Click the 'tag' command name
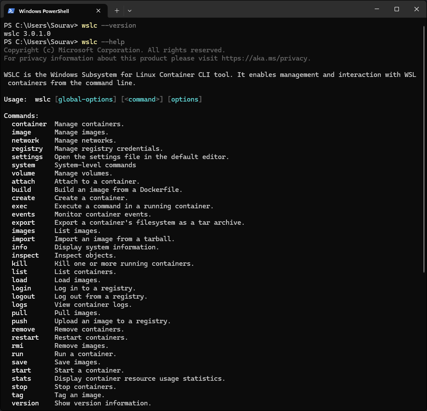This screenshot has width=427, height=411. pyautogui.click(x=17, y=395)
